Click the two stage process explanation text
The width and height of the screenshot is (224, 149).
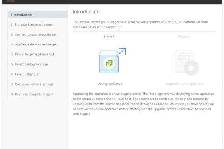tap(143, 104)
